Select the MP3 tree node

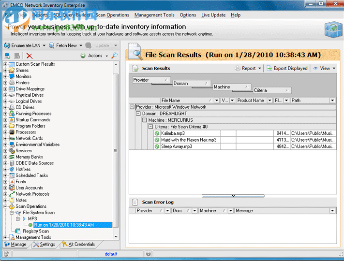coord(32,218)
